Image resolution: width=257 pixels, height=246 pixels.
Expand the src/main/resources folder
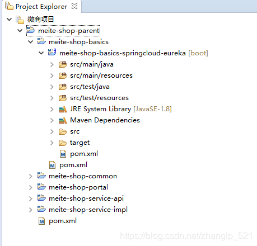click(52, 75)
